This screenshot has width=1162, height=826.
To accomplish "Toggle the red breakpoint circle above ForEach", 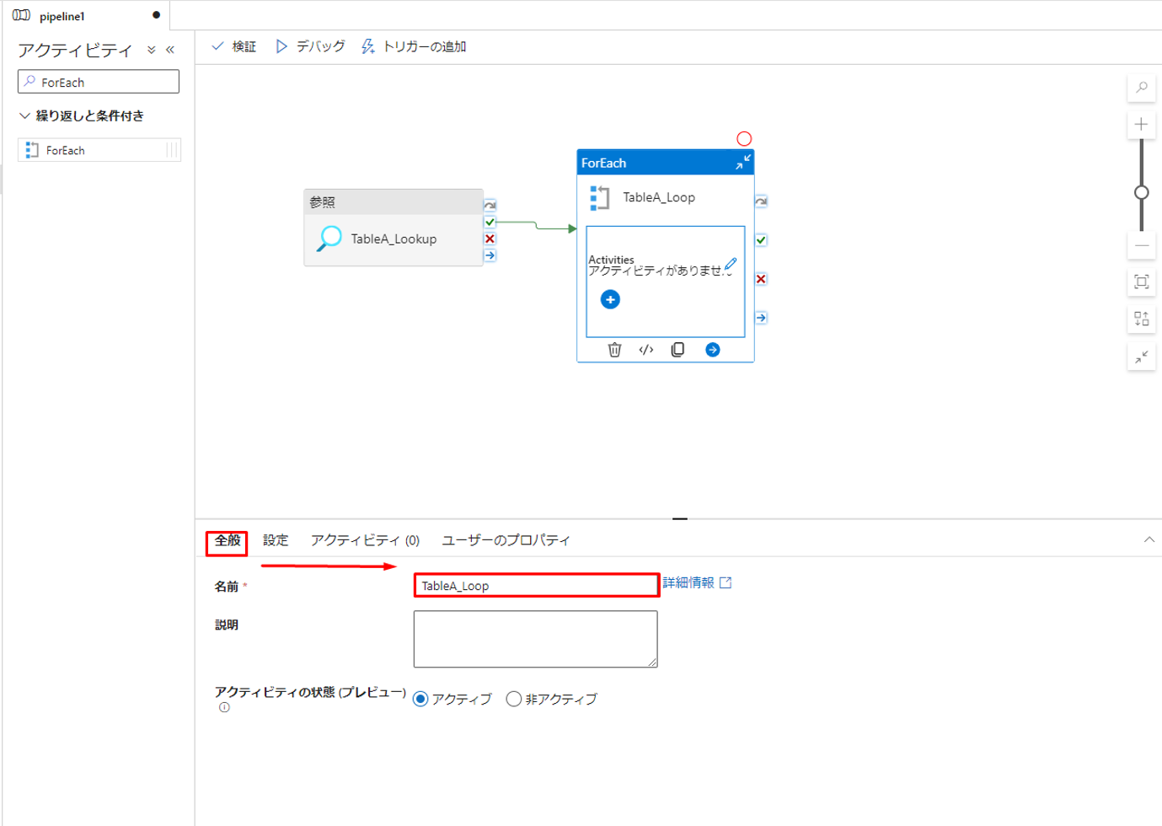I will coord(744,139).
